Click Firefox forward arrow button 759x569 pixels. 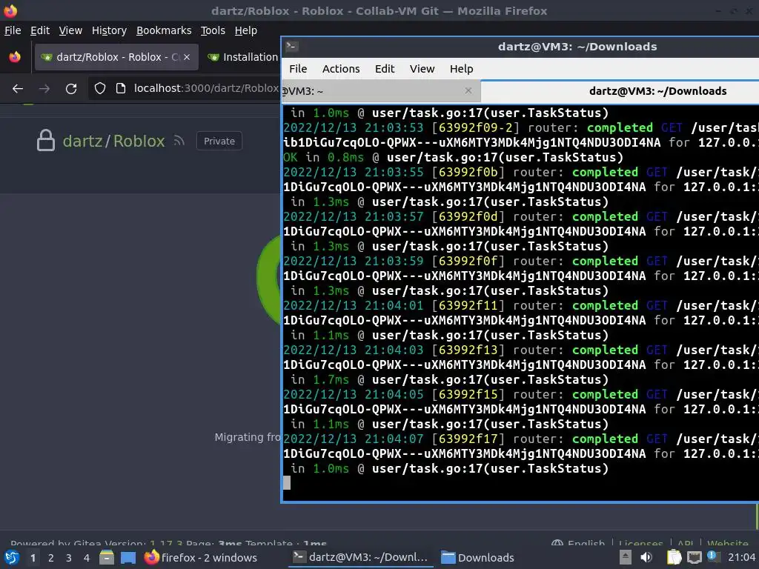tap(44, 89)
